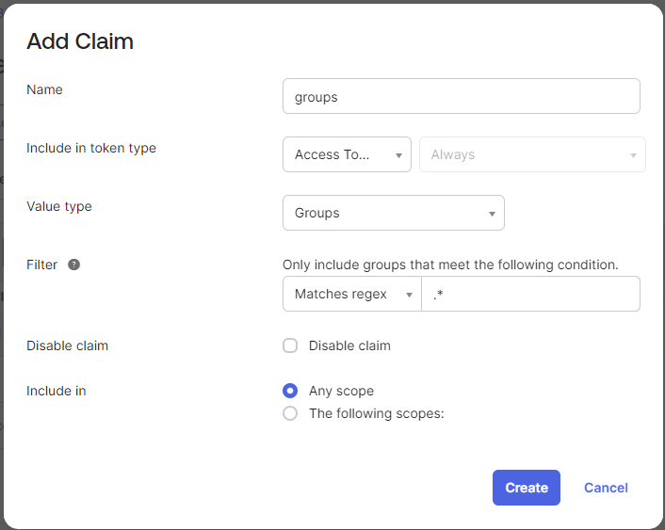Screen dimensions: 665x530
Task: Click the Only include groups condition text
Action: tap(450, 265)
